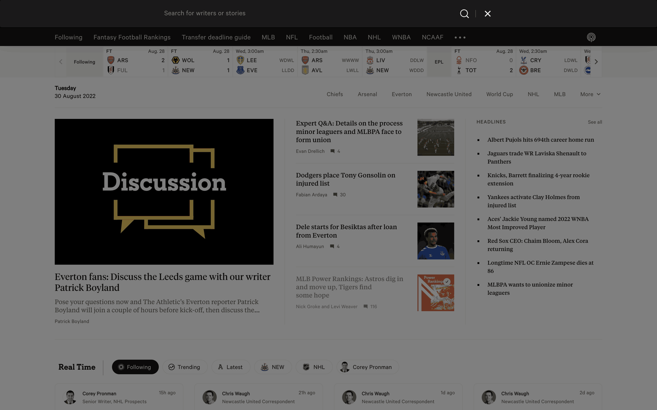The height and width of the screenshot is (410, 657).
Task: Click comment icon showing 30 comments
Action: click(335, 195)
